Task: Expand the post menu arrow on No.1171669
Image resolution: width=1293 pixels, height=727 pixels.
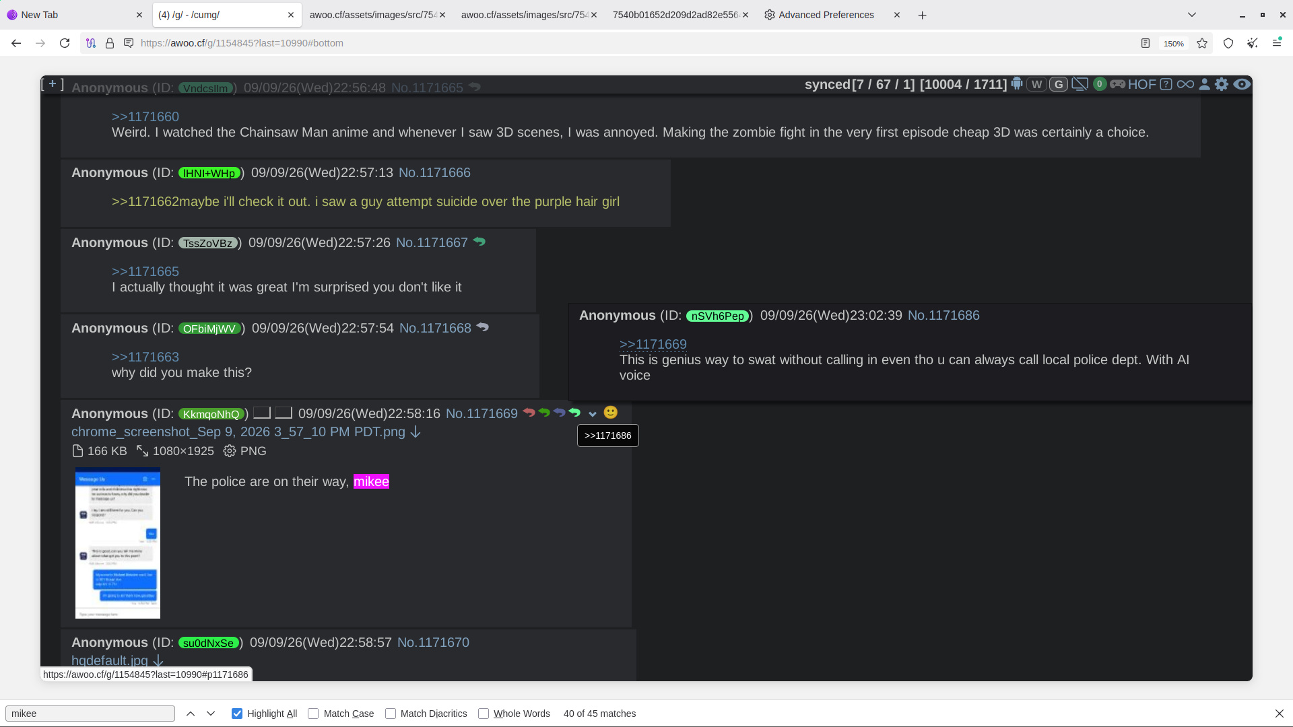Action: [x=593, y=414]
